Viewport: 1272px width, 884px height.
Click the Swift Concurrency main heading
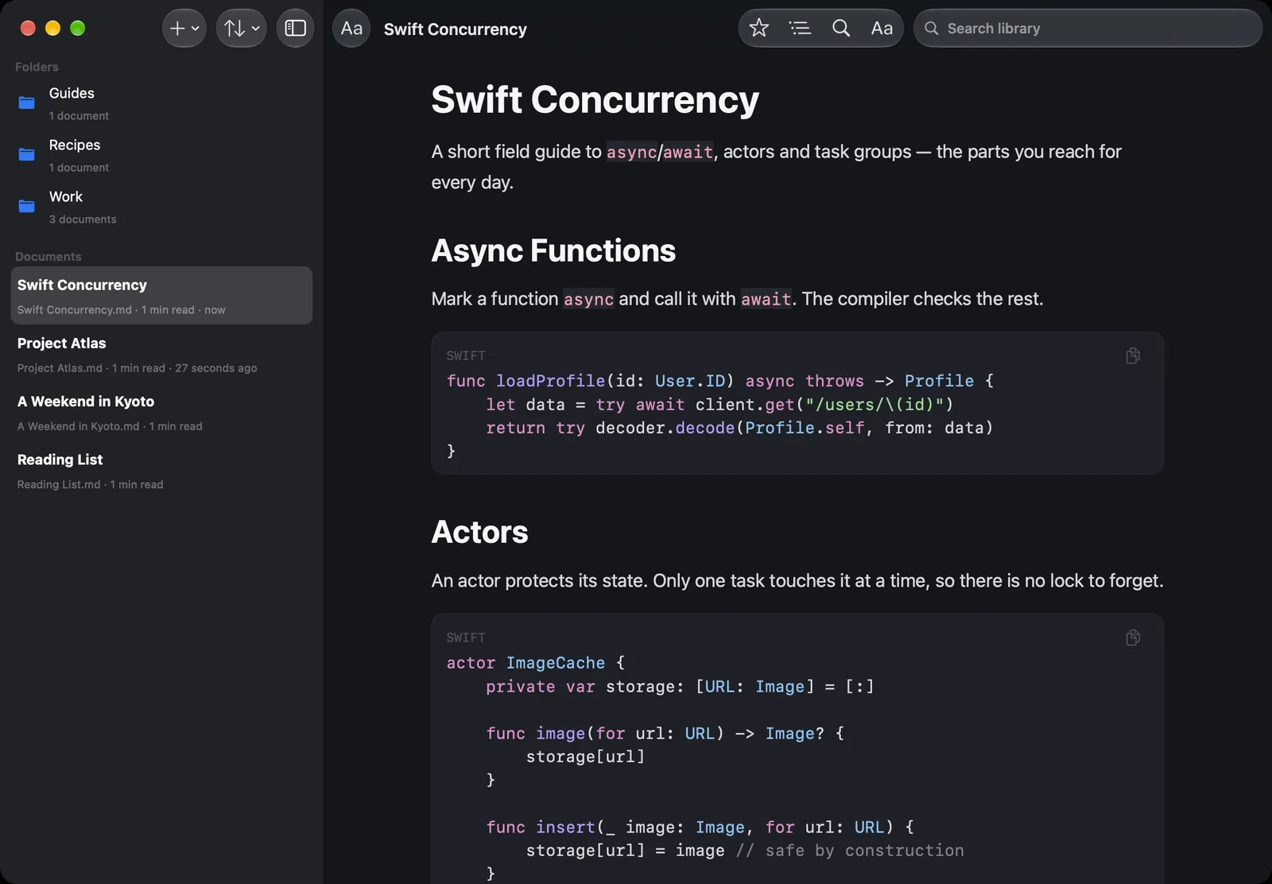(595, 99)
